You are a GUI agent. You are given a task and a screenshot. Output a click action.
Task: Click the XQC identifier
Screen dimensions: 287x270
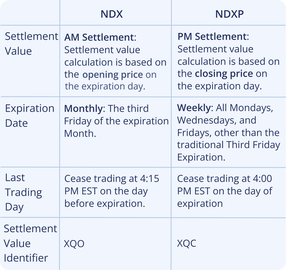187,243
